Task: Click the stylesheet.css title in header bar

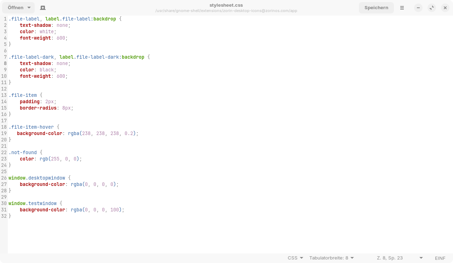Action: point(226,5)
